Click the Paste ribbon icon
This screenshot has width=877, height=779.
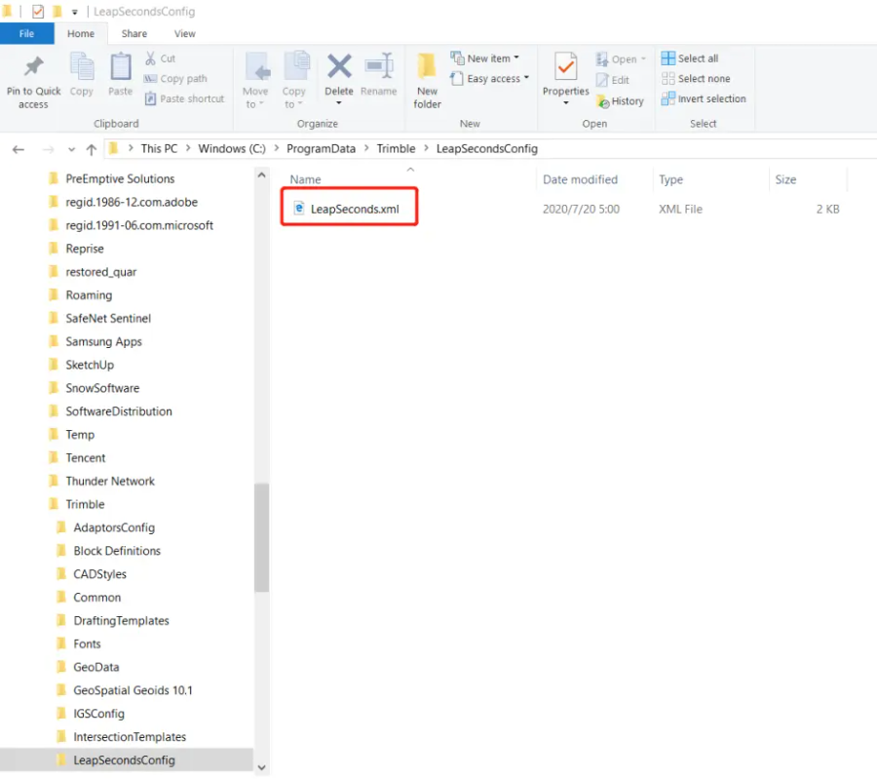click(x=120, y=66)
